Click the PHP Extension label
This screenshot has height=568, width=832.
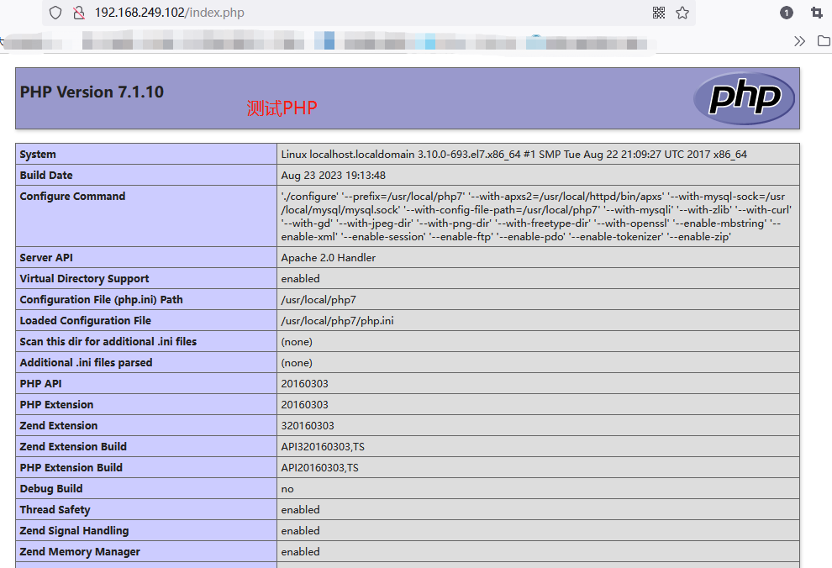(57, 405)
